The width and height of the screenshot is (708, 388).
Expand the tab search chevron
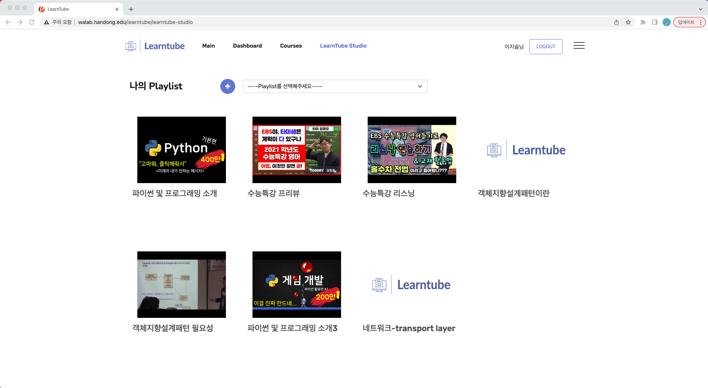[700, 9]
